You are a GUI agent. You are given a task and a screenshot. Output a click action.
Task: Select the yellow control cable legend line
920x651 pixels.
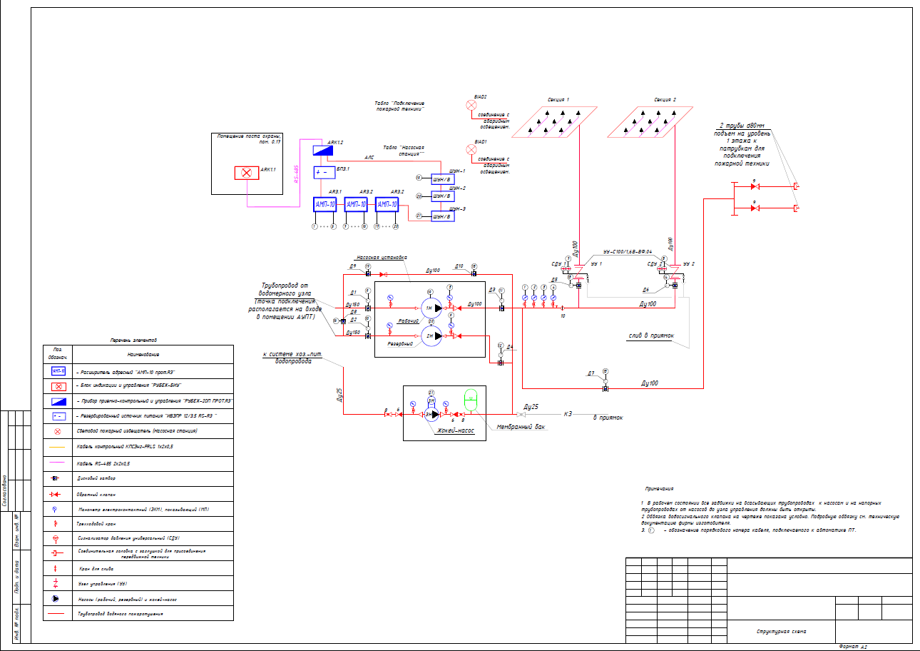pyautogui.click(x=58, y=448)
